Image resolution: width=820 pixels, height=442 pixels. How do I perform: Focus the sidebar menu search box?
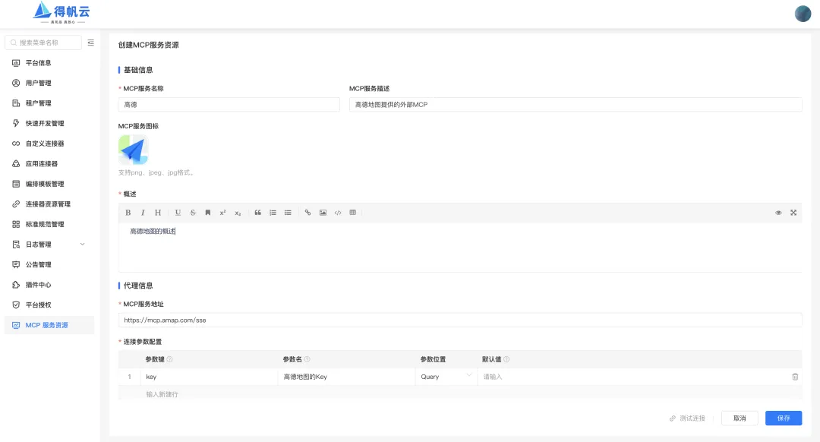[x=43, y=43]
